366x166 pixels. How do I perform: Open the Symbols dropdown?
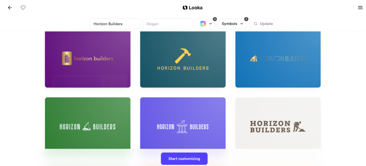click(232, 24)
